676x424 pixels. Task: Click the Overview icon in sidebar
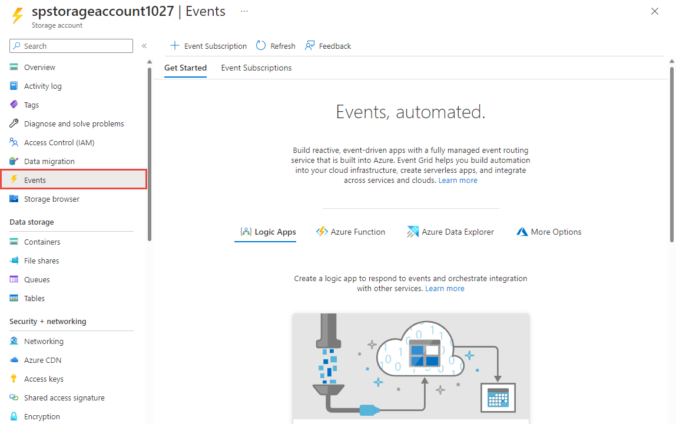14,67
